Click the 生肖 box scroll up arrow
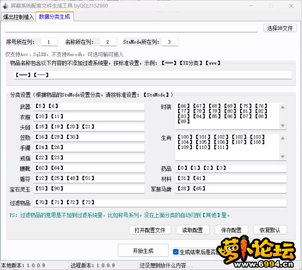This screenshot has height=270, width=302. (283, 138)
